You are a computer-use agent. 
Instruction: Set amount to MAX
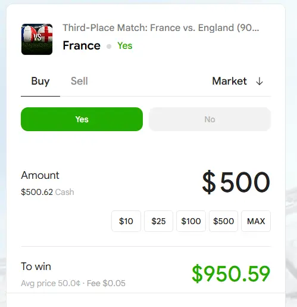pyautogui.click(x=256, y=221)
